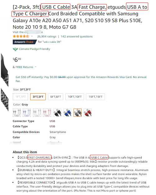Pick the red braided cable swatch
Screen dimensions: 156x195
point(87,113)
